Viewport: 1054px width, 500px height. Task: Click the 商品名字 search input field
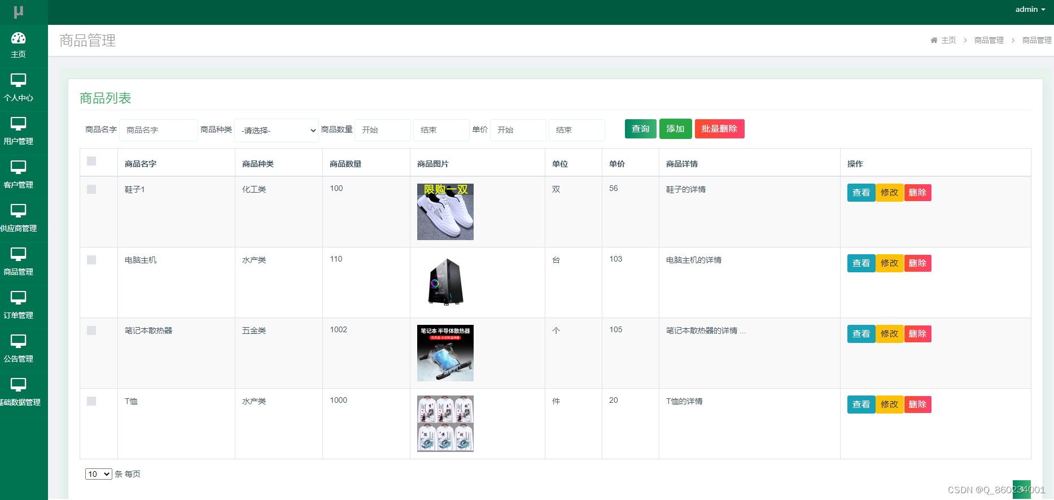[159, 130]
